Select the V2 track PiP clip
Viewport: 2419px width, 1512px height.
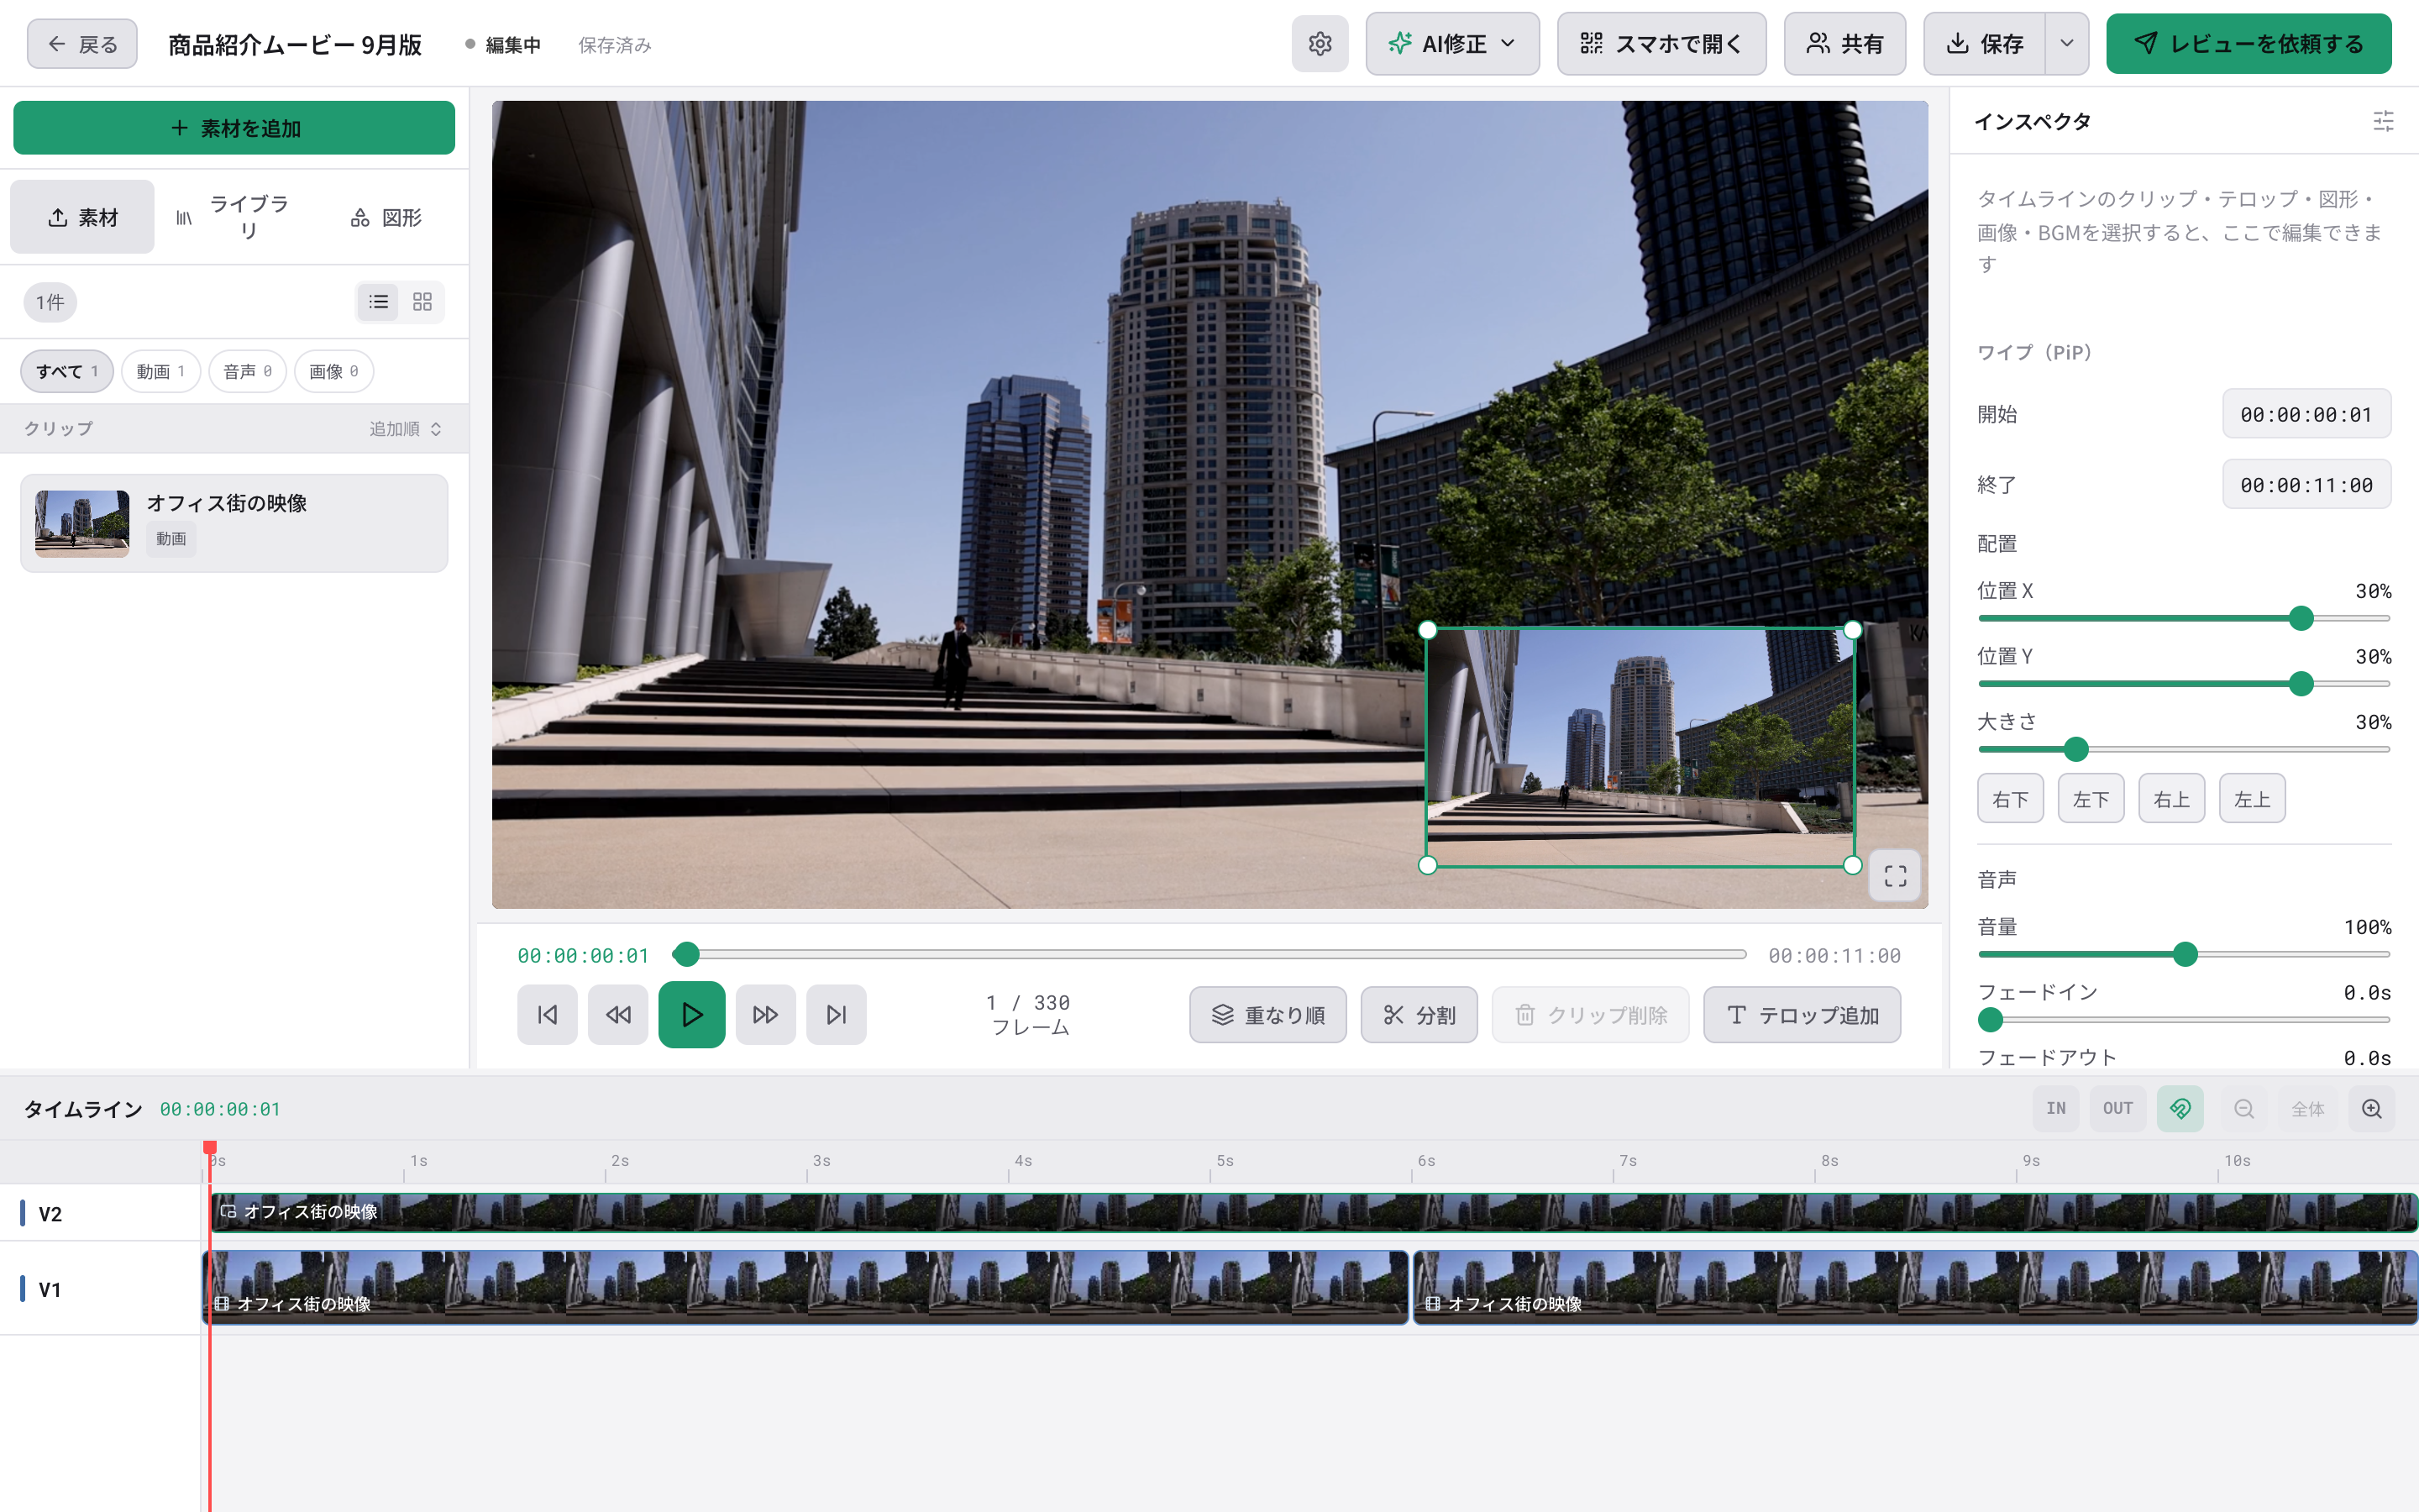pos(1314,1212)
